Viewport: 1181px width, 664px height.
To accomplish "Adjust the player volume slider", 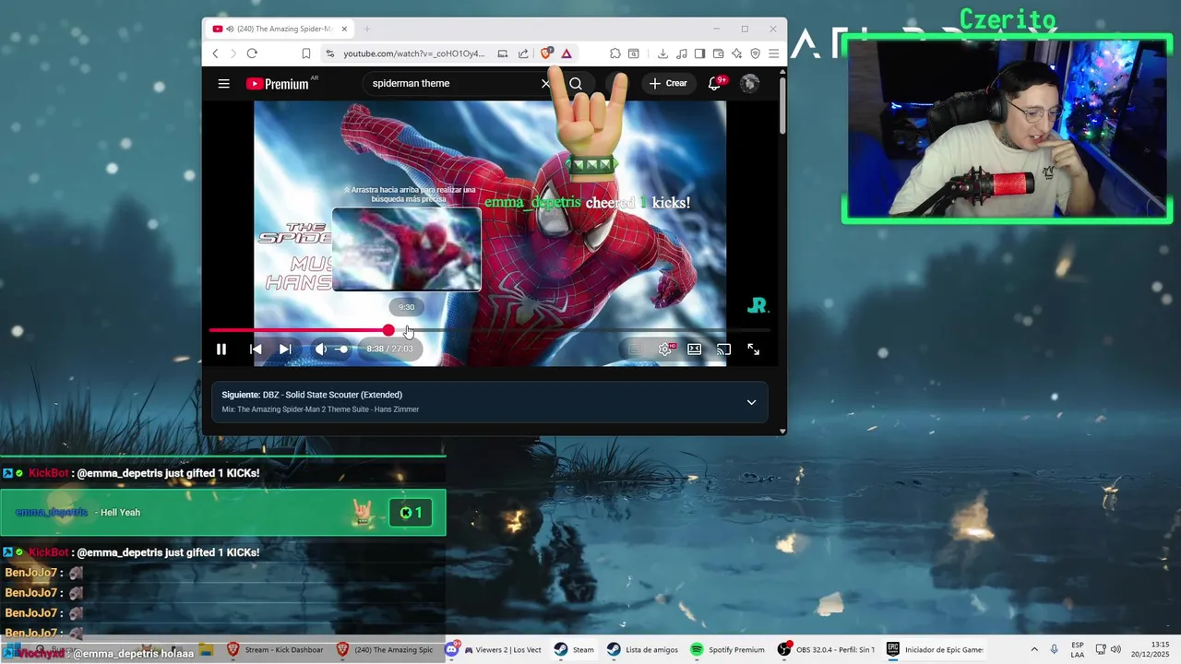I will (x=342, y=350).
